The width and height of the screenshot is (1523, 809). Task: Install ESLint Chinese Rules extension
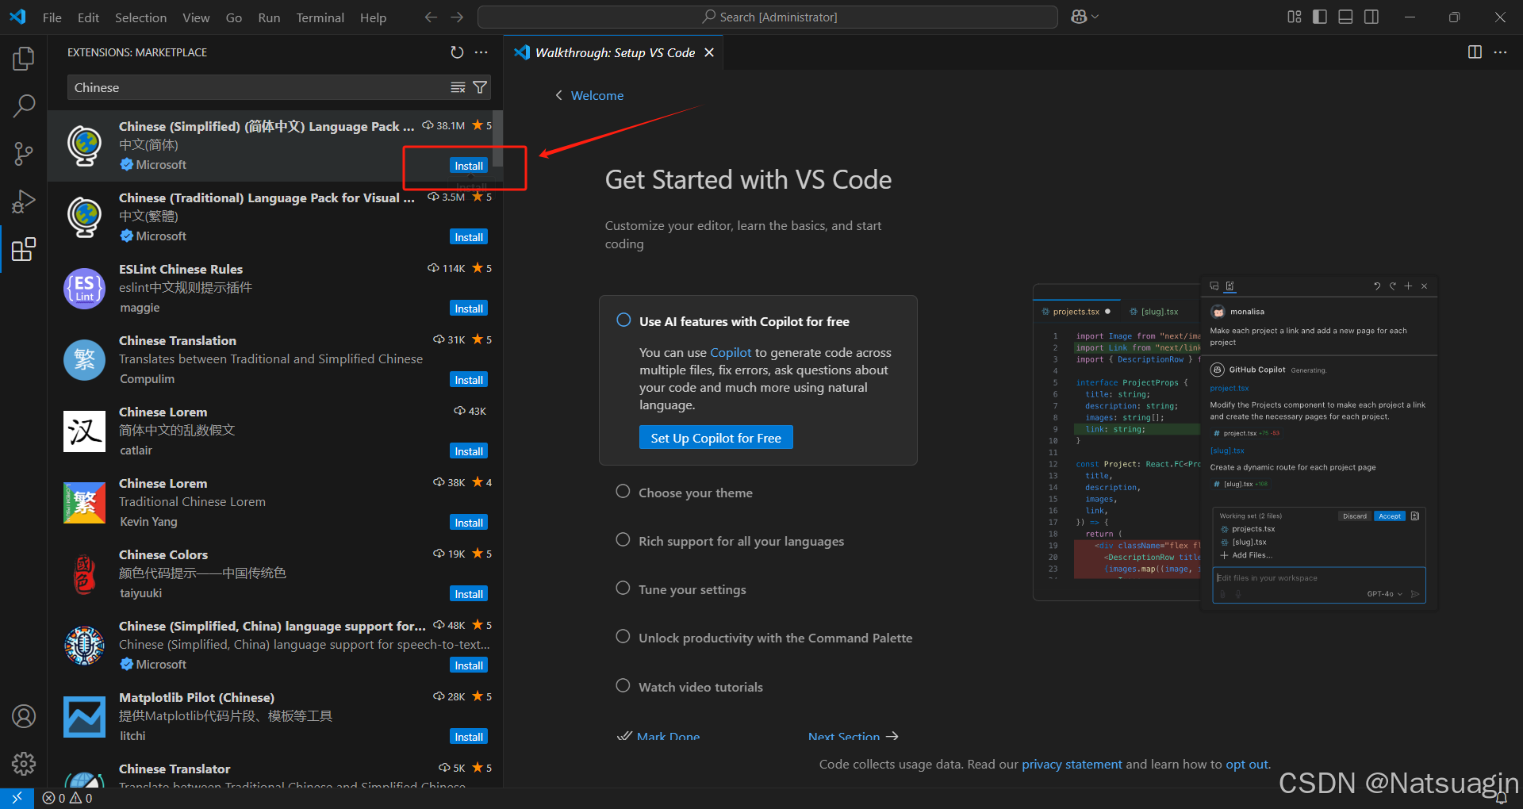[469, 309]
